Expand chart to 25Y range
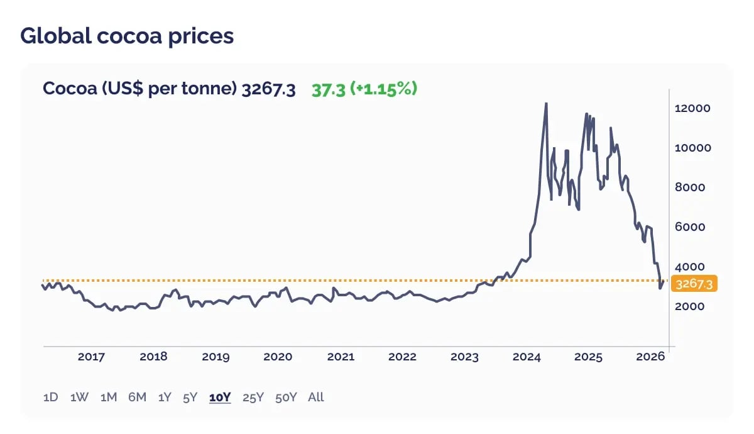This screenshot has height=434, width=754. pos(253,397)
